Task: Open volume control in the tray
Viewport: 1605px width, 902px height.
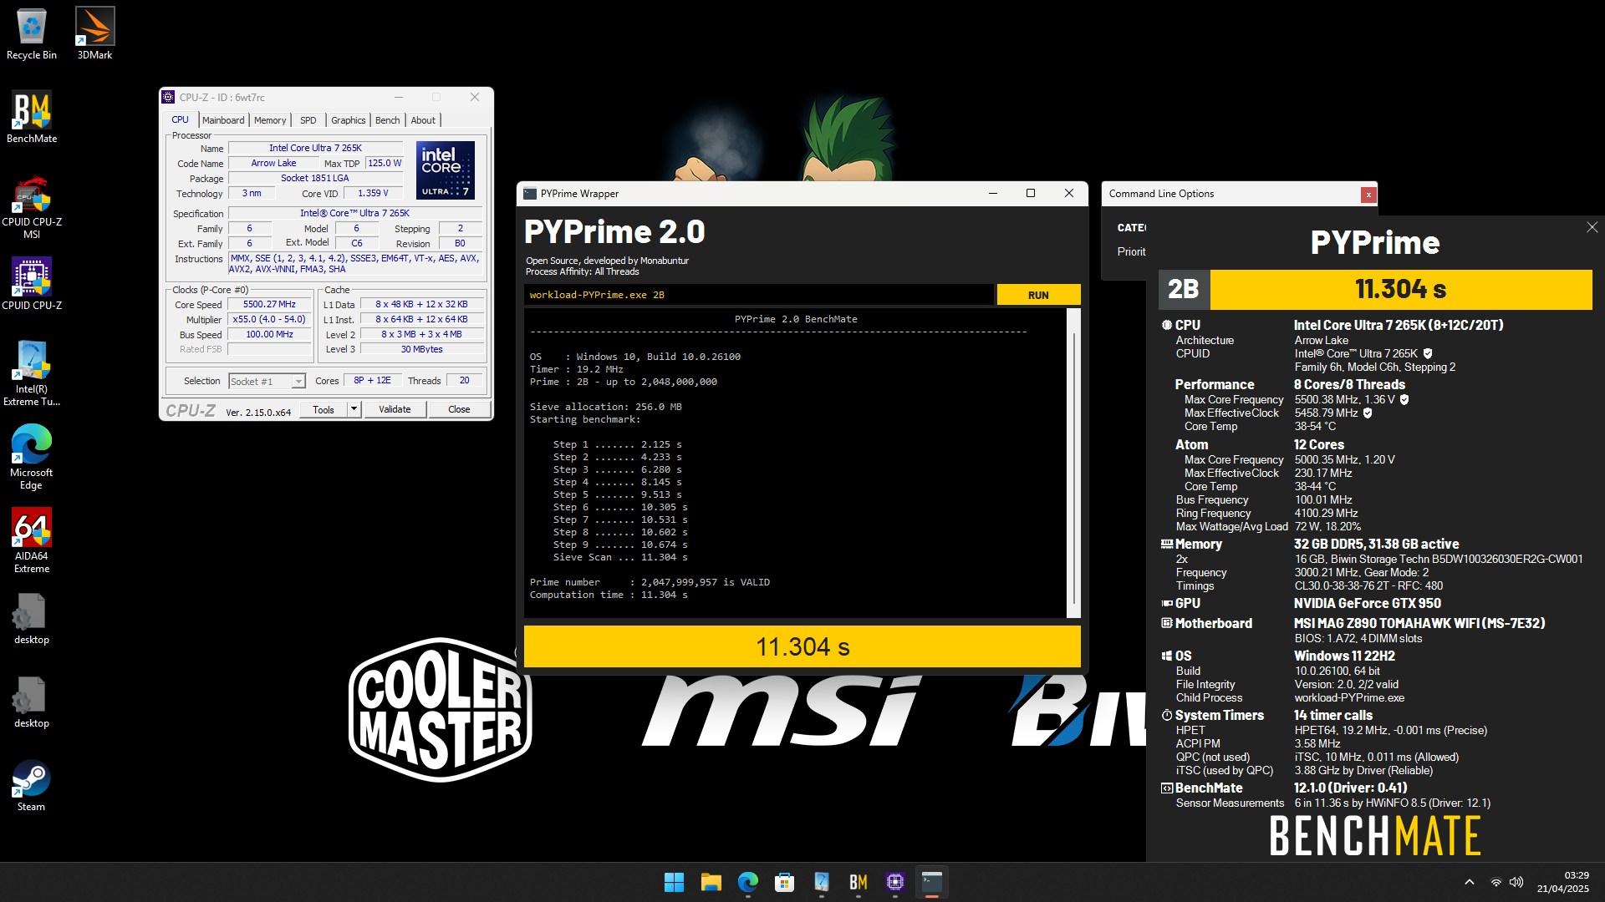Action: pyautogui.click(x=1517, y=882)
